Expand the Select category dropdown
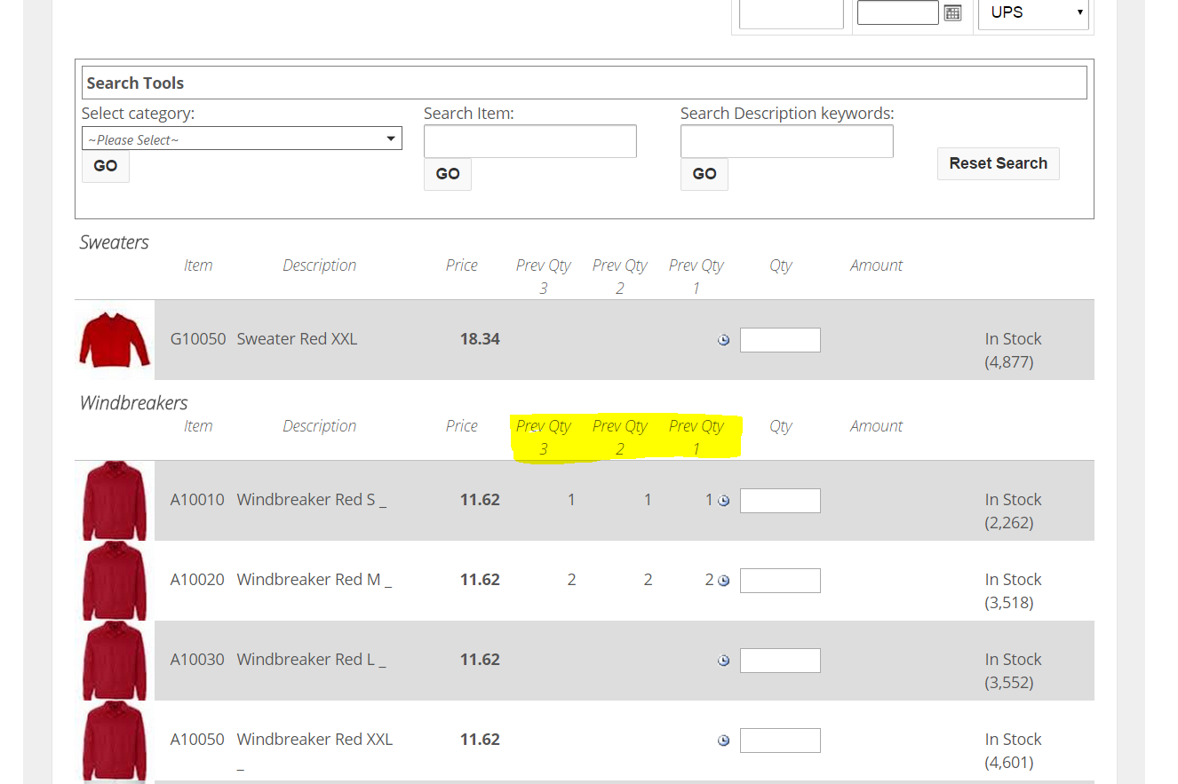The height and width of the screenshot is (784, 1178). (242, 139)
